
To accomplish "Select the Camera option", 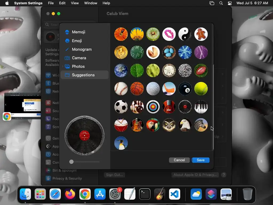I will point(85,58).
